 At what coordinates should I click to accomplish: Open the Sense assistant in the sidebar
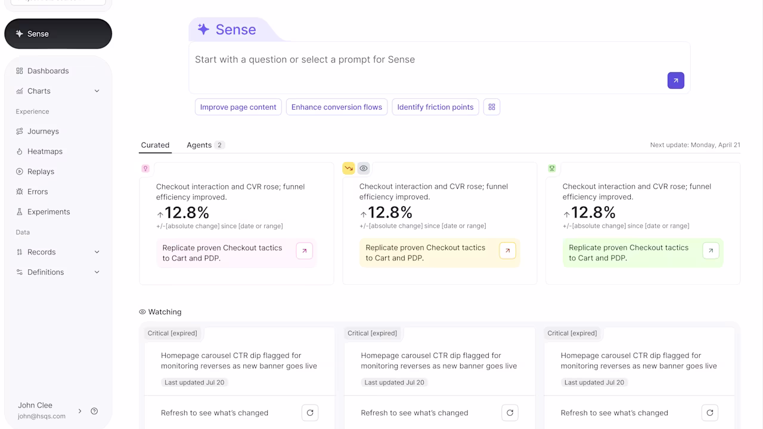pyautogui.click(x=58, y=34)
